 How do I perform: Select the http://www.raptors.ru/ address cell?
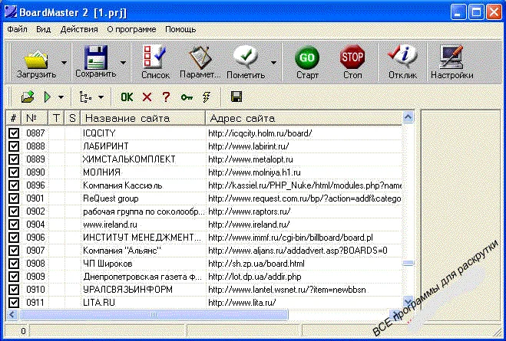click(x=249, y=211)
